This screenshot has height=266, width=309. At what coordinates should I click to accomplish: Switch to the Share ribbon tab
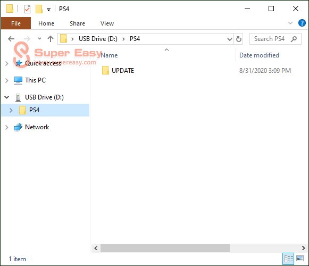click(77, 23)
